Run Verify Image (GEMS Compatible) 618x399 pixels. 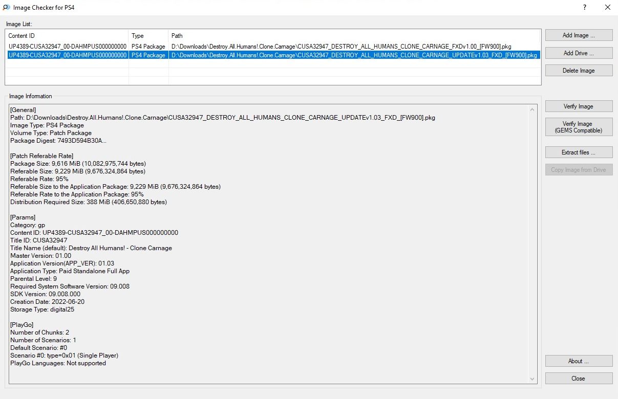(x=579, y=127)
